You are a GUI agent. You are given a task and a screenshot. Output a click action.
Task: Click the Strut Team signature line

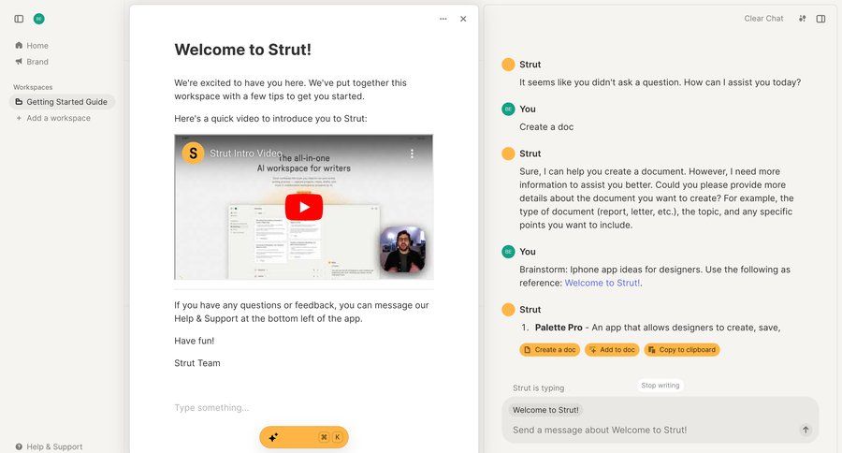197,363
